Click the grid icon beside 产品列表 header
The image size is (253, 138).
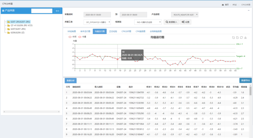3,10
